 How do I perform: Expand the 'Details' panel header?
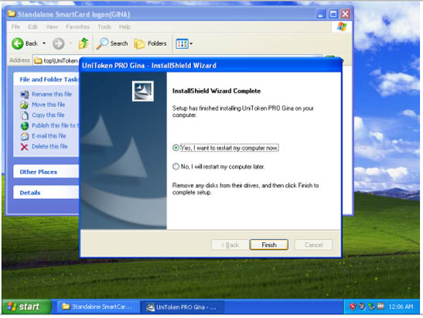pyautogui.click(x=46, y=193)
